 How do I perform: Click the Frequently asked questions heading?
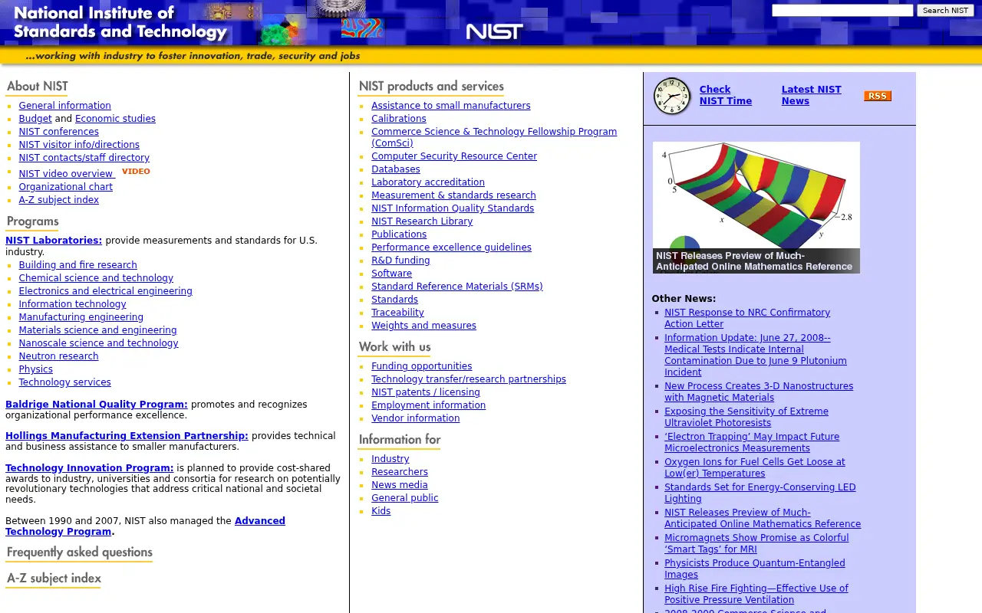79,552
